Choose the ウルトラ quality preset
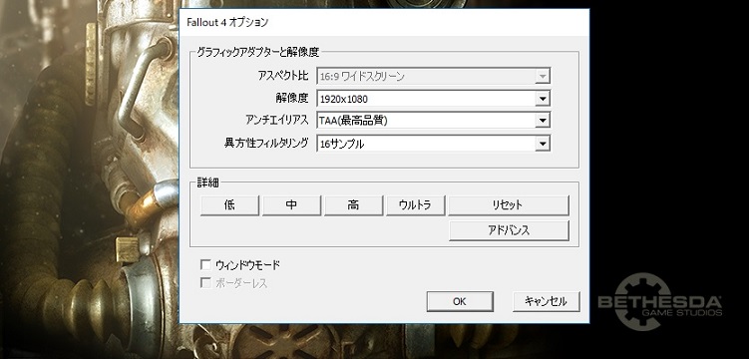The height and width of the screenshot is (359, 749). (416, 205)
